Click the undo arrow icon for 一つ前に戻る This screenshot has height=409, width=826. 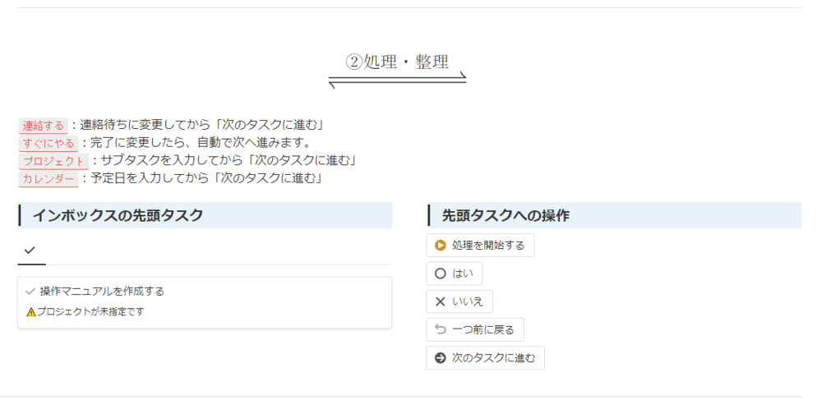(441, 330)
